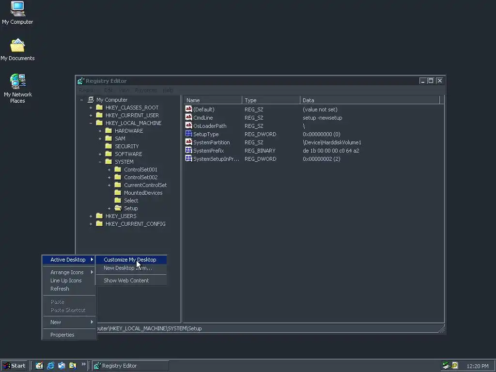Click the 'setup -newsetup' data cell
Viewport: 496px width, 372px height.
[x=322, y=118]
